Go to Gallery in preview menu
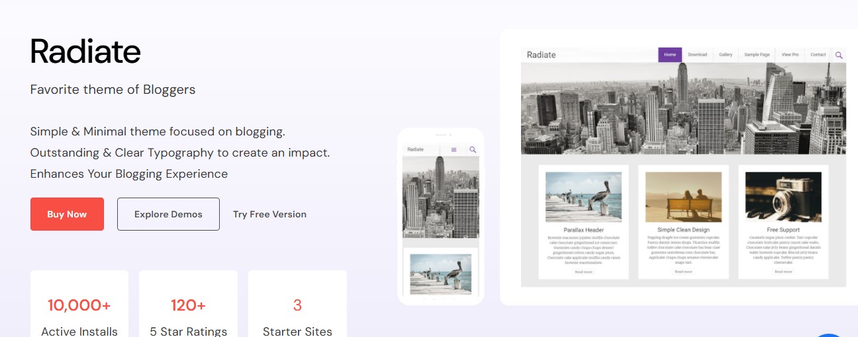858x337 pixels. click(x=726, y=55)
